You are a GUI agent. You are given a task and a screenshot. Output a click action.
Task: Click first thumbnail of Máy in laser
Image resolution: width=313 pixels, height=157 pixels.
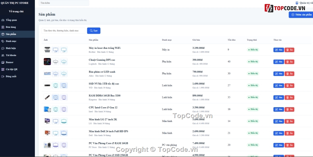coord(47,49)
